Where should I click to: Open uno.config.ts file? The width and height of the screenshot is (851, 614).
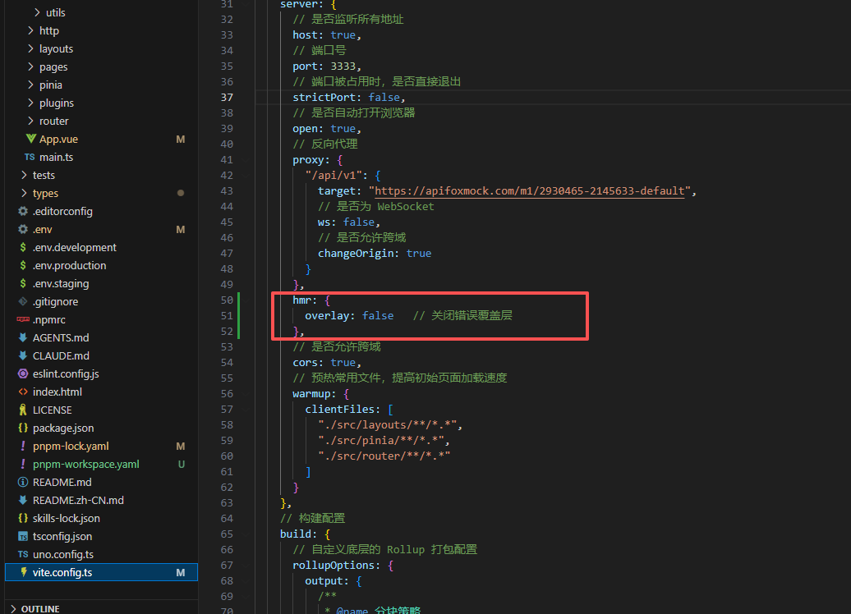pyautogui.click(x=63, y=554)
